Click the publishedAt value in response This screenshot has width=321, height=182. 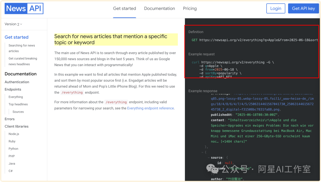(257, 115)
